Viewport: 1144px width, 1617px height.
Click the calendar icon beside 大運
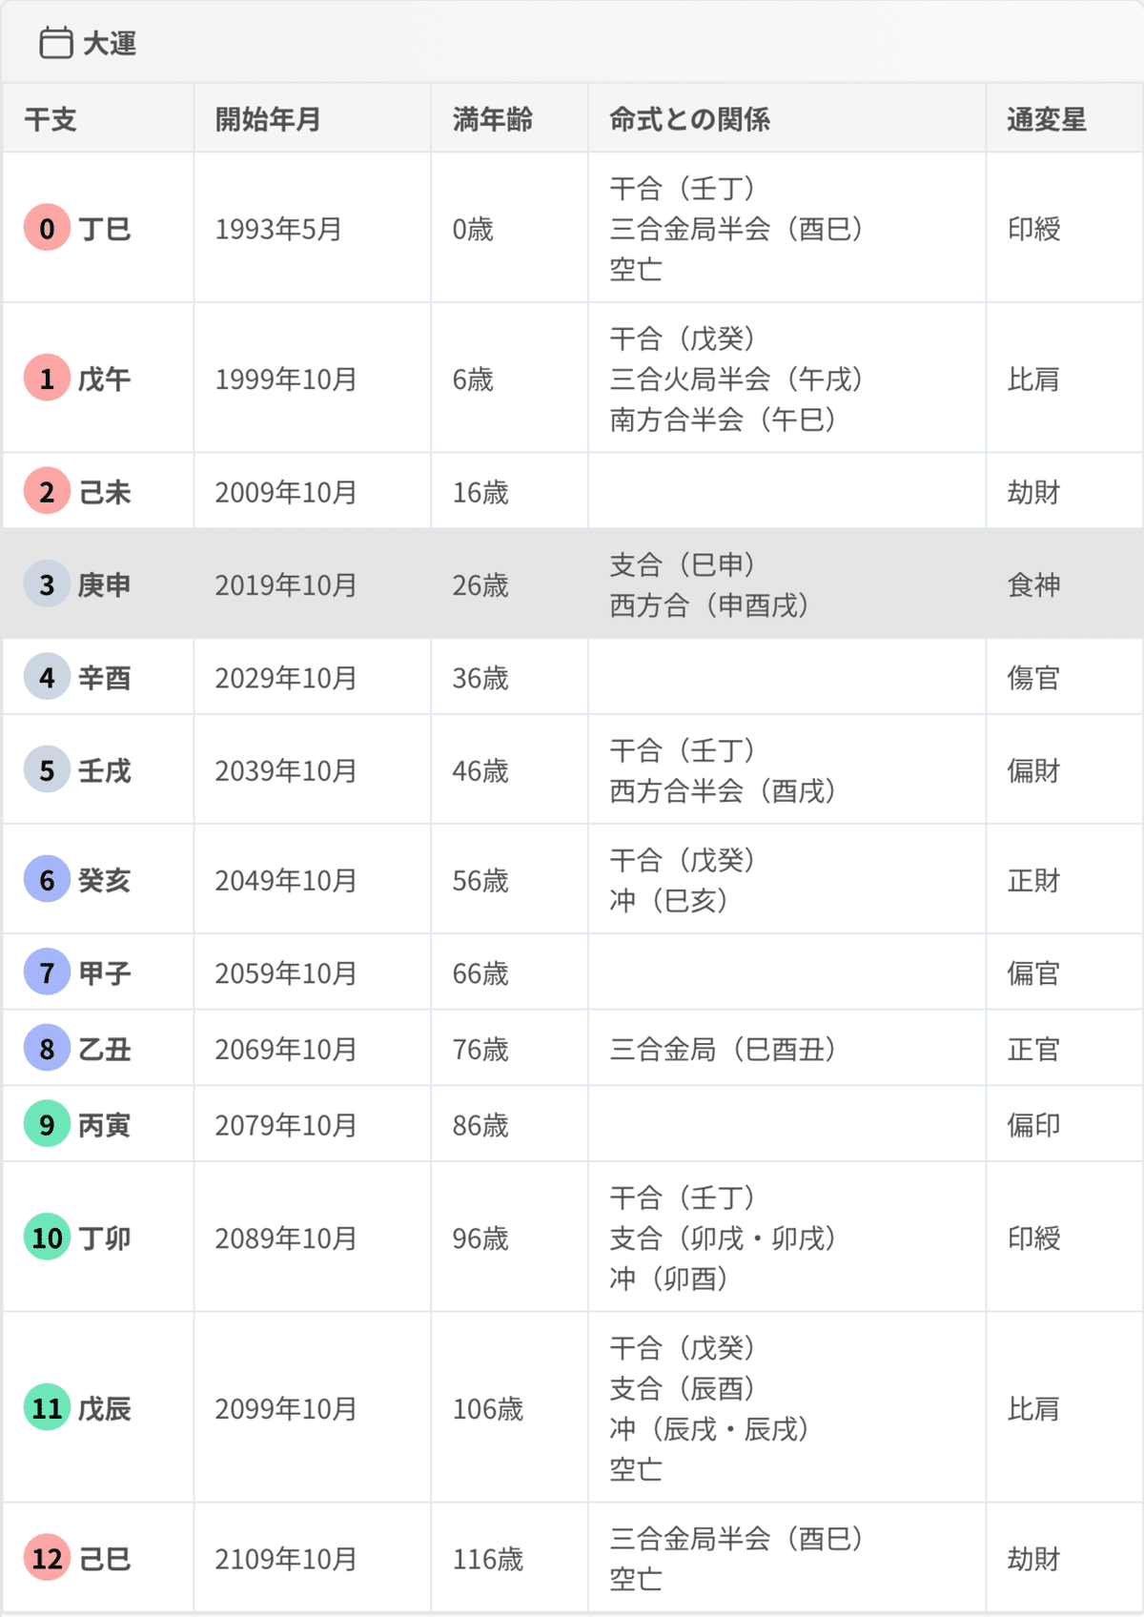[x=55, y=44]
